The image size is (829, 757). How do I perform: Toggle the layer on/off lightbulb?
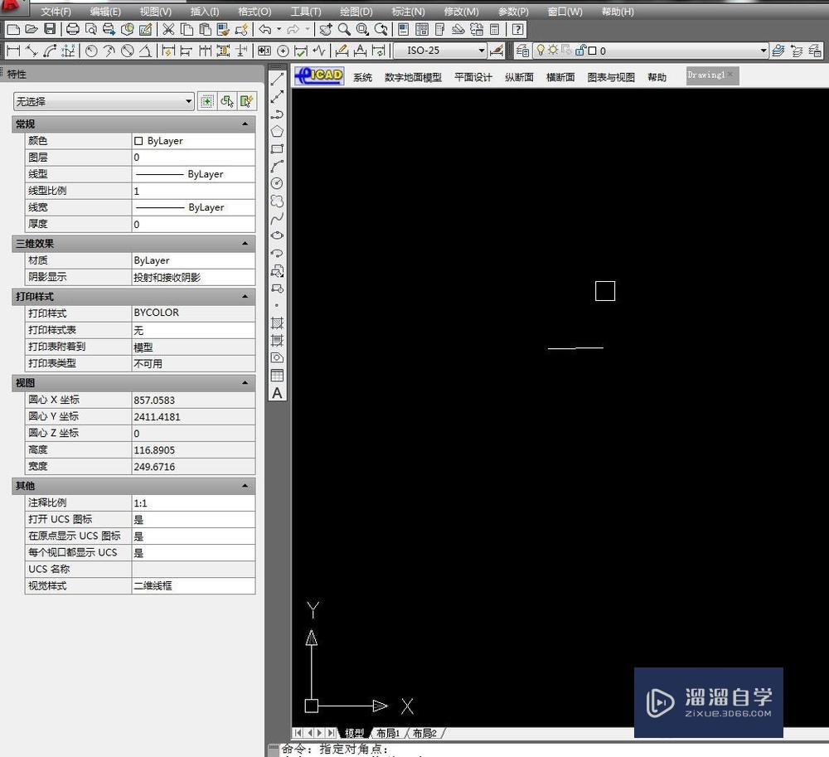coord(540,50)
